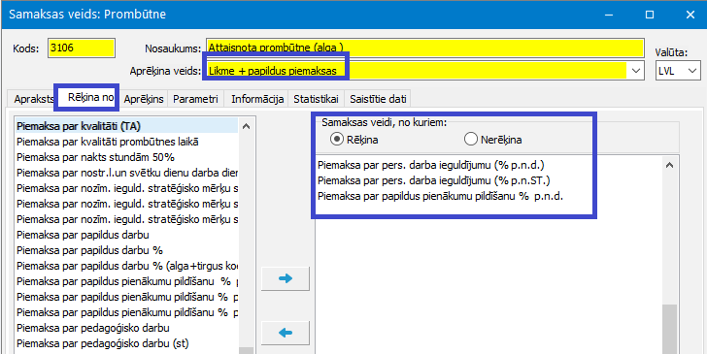Select the row Piemaksa par papildus darbu without percent
The width and height of the screenshot is (707, 354).
coord(126,235)
